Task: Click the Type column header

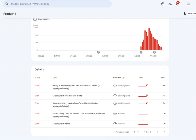Action: click(55, 78)
